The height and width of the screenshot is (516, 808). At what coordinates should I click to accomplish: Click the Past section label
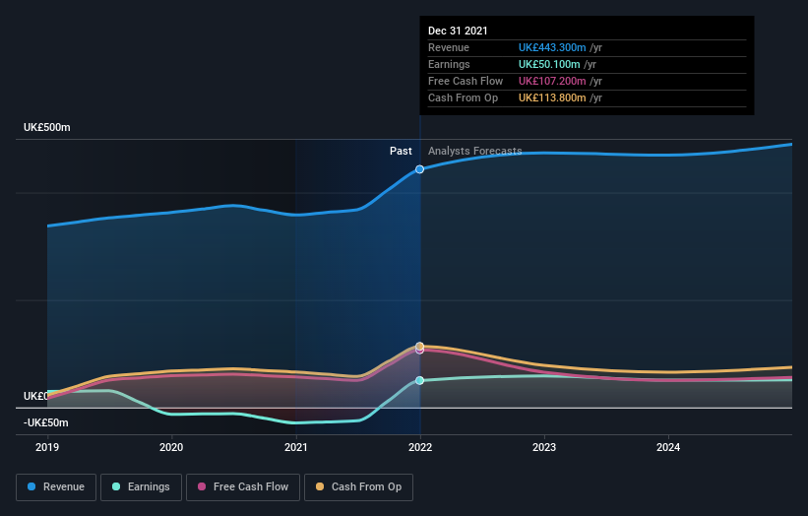point(401,151)
